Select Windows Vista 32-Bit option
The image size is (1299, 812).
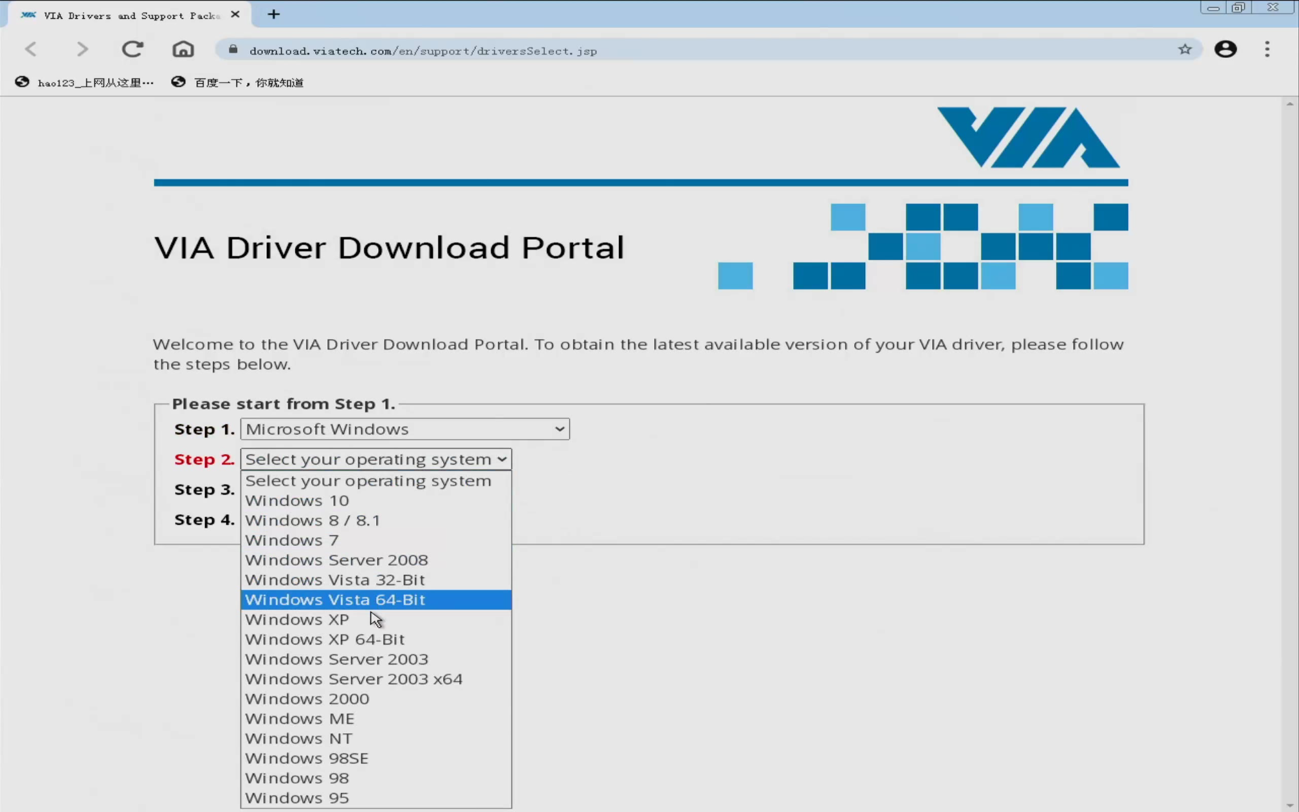(376, 580)
